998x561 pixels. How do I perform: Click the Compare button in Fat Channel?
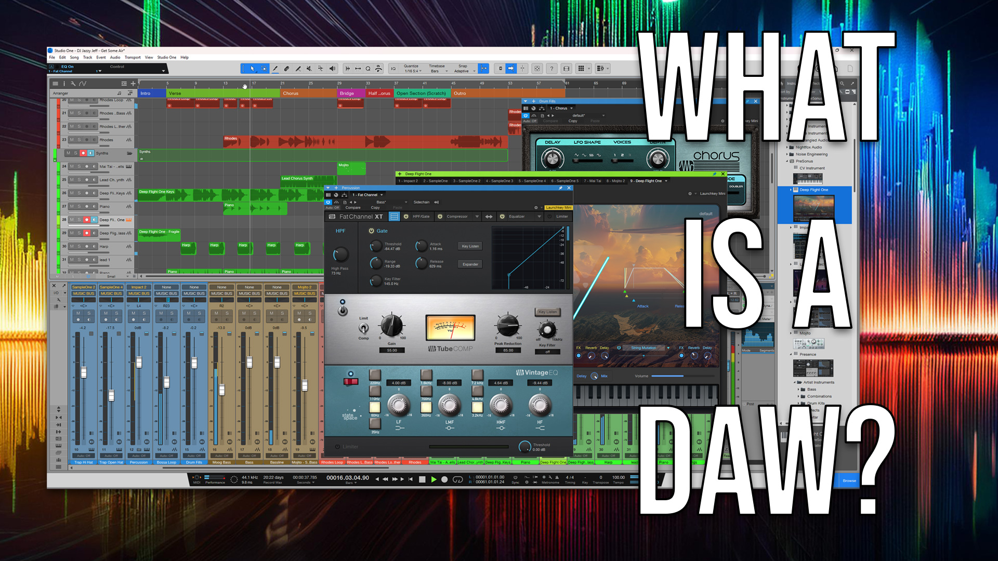pos(353,208)
